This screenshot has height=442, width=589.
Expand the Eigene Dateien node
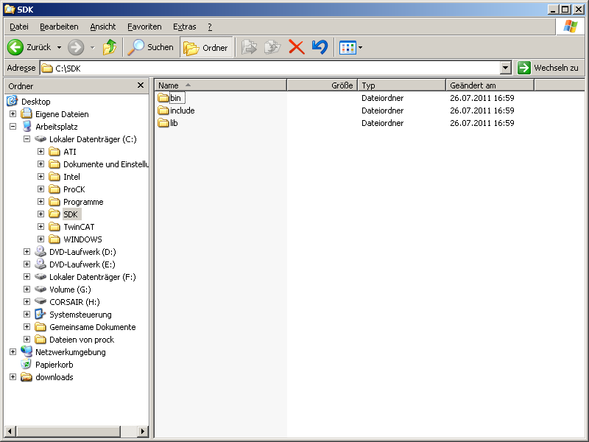(x=13, y=114)
